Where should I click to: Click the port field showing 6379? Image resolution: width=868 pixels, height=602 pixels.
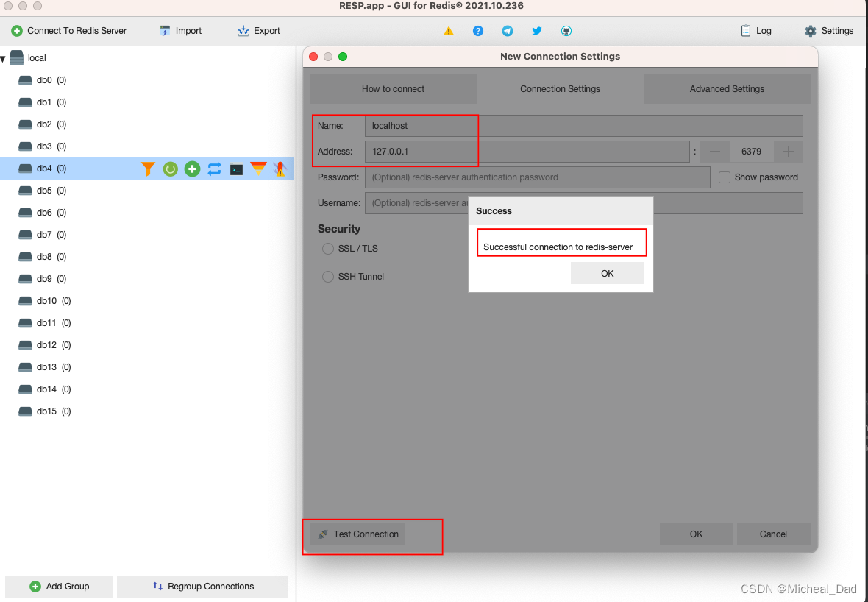(x=751, y=152)
